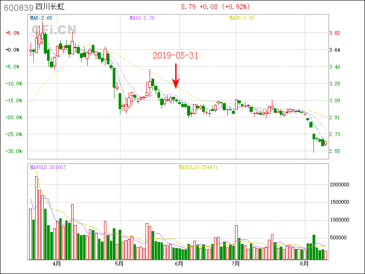Select the 7月 date axis label
The image size is (365, 274).
[x=236, y=264]
